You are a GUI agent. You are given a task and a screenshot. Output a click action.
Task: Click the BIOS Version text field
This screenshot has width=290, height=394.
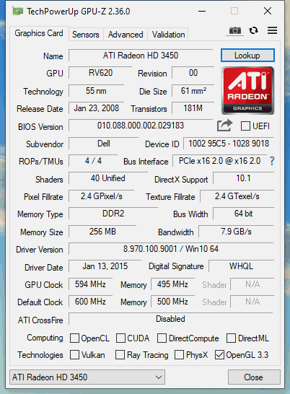[141, 126]
